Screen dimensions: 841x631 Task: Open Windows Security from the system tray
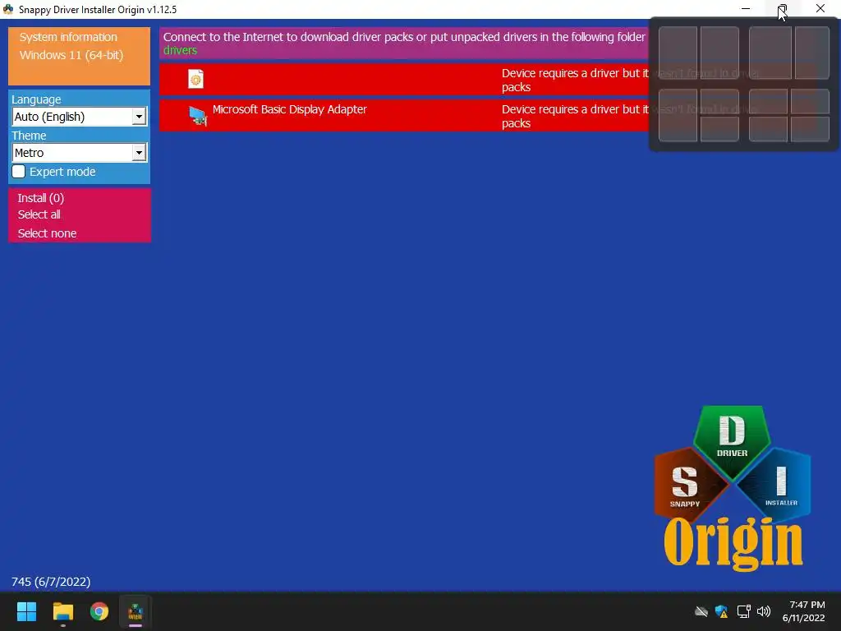(x=721, y=611)
